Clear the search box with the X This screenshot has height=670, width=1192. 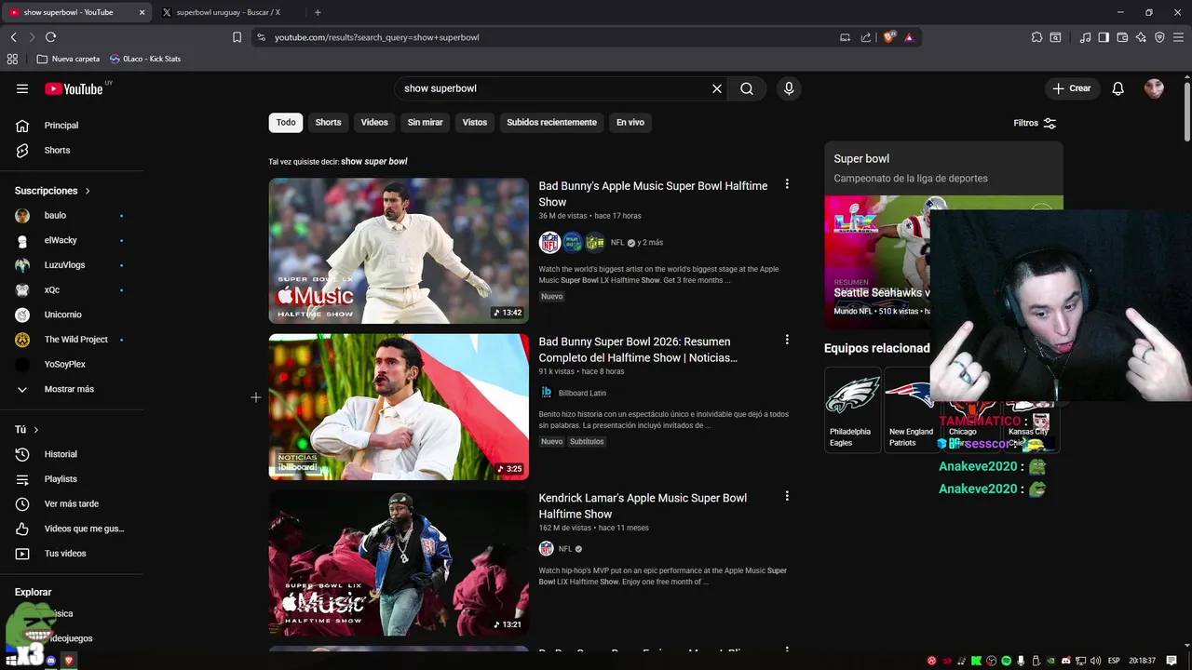click(x=717, y=88)
